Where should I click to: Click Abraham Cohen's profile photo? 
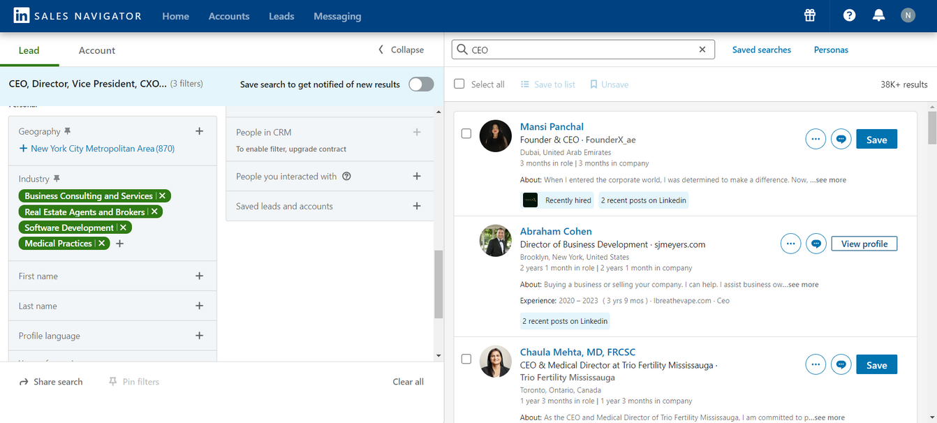496,241
